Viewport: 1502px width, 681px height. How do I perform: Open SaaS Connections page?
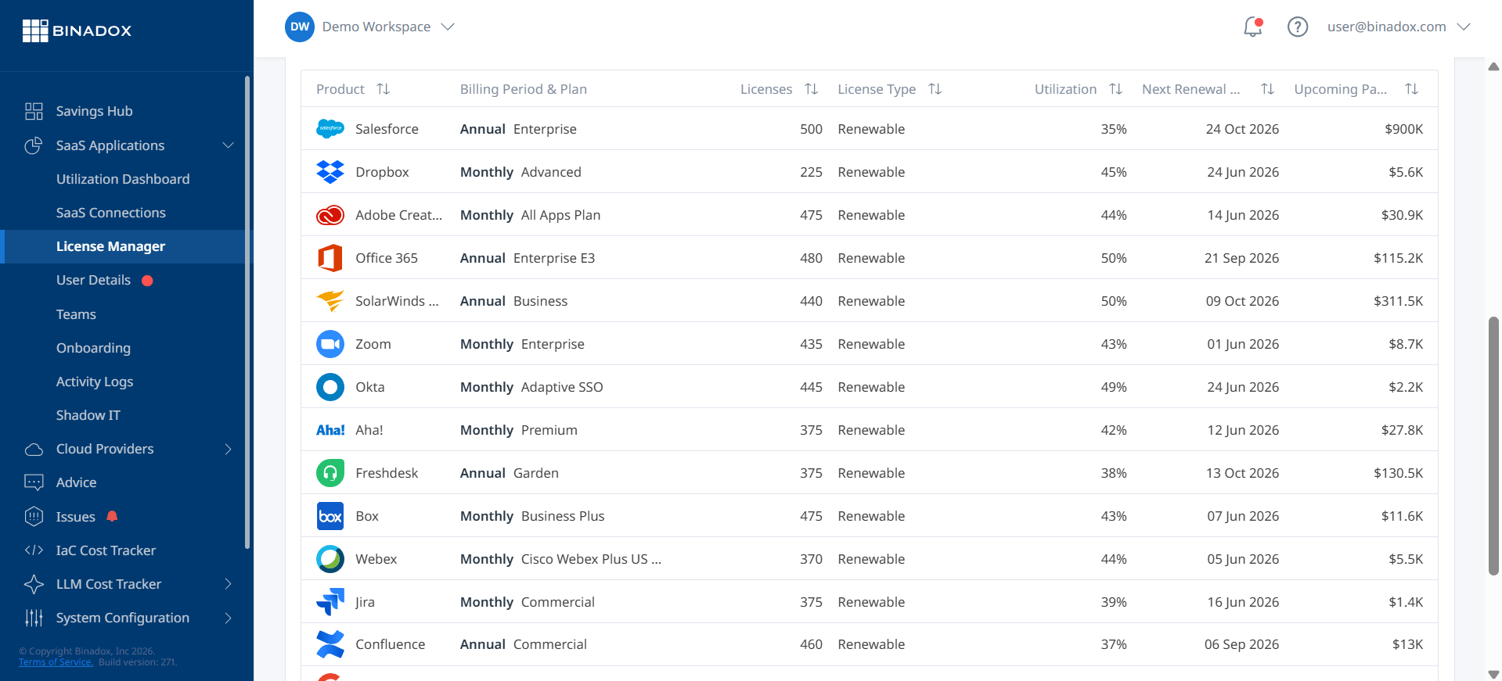111,213
